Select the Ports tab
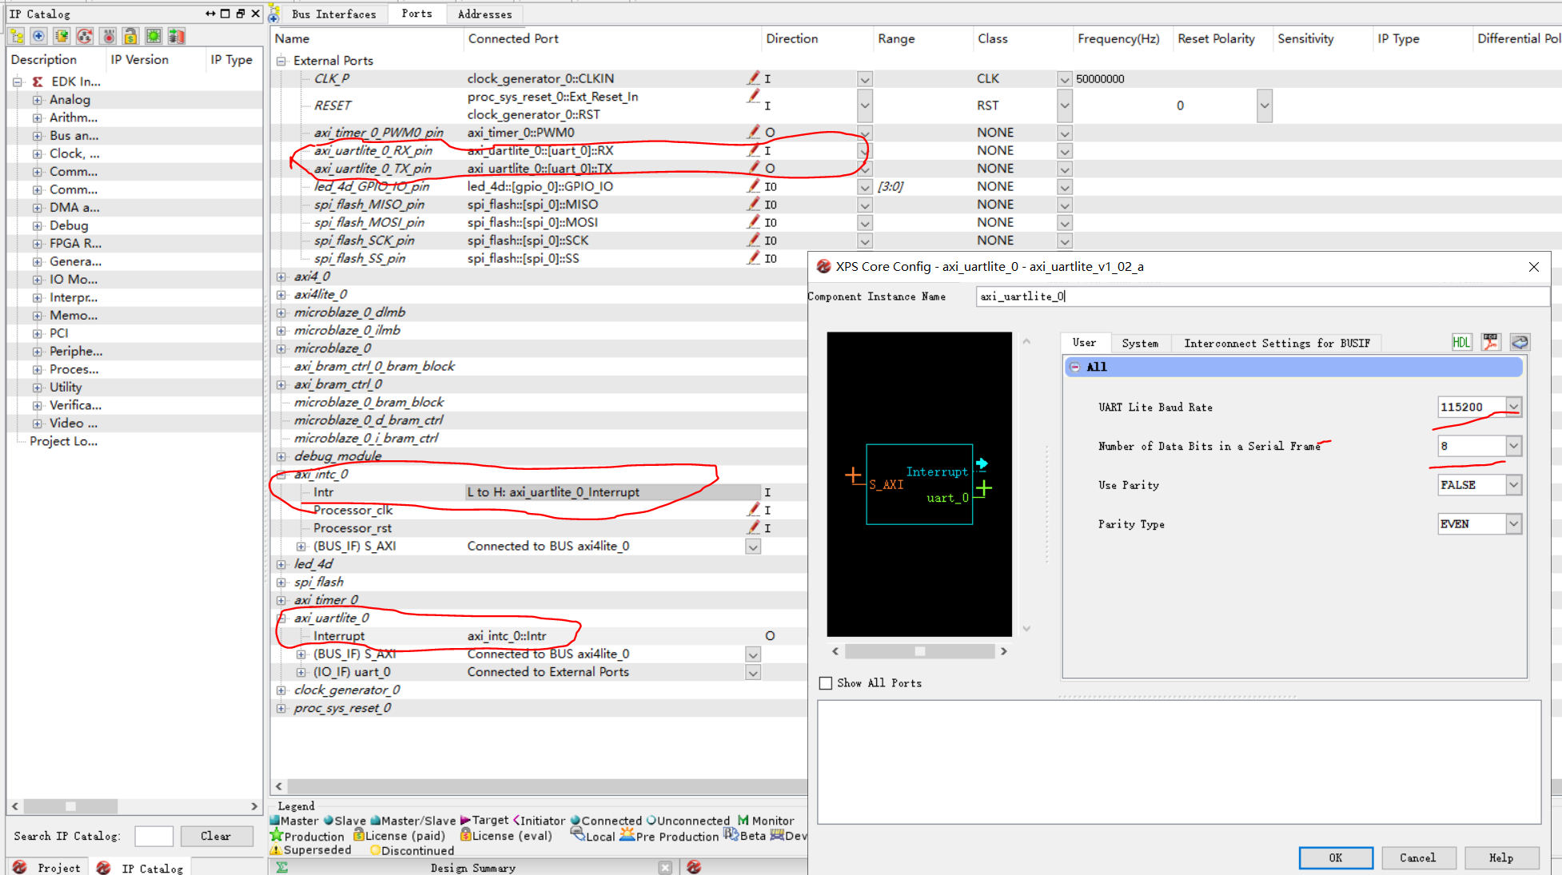 click(416, 14)
